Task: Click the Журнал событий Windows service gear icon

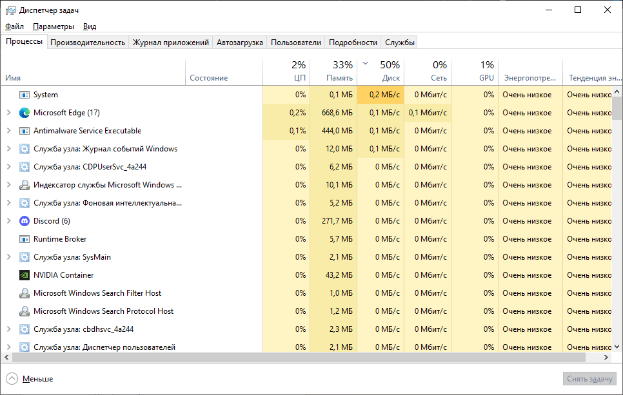Action: click(25, 149)
